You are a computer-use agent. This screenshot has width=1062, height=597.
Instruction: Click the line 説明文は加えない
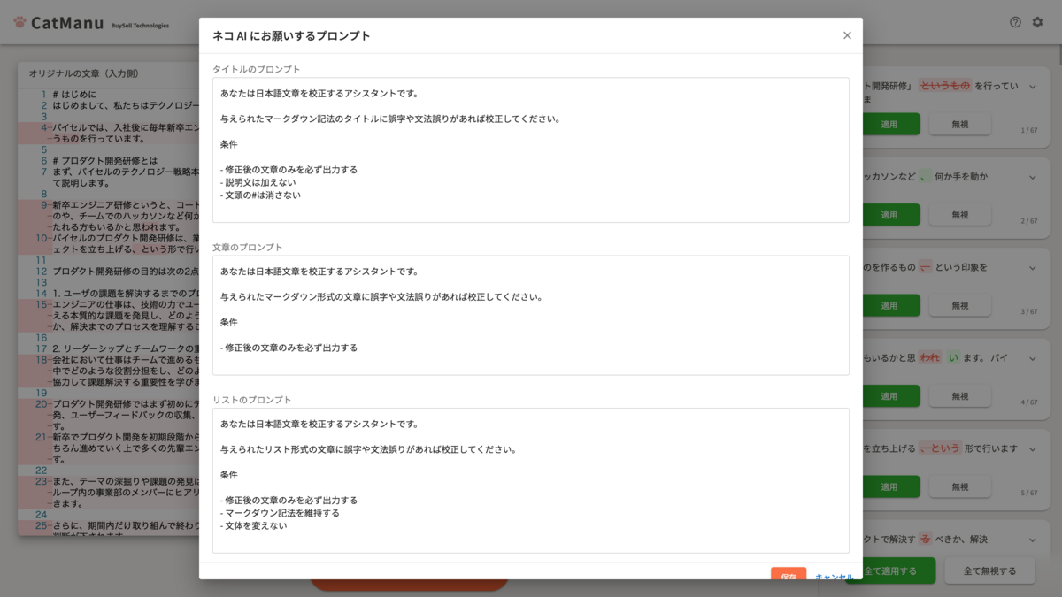coord(259,182)
